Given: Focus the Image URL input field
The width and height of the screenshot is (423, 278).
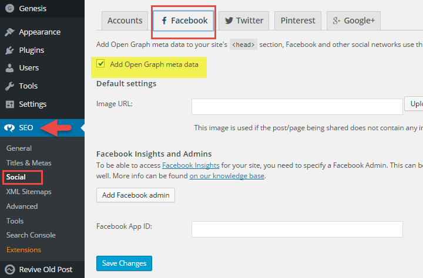Looking at the screenshot, I should 297,107.
